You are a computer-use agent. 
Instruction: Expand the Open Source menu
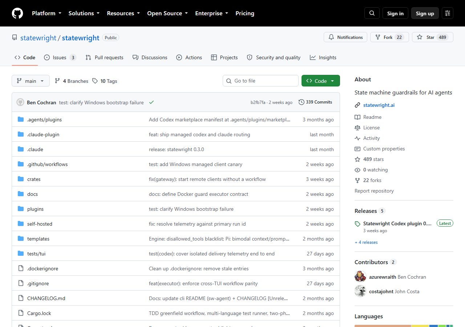click(x=167, y=13)
